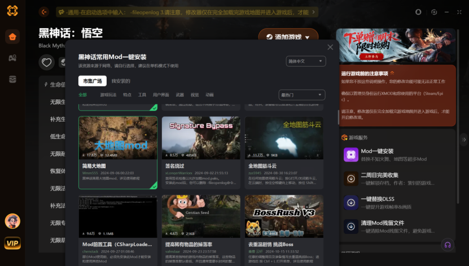The height and width of the screenshot is (266, 469).
Task: Open the 全地图筋斗云 mod thumbnail
Action: point(284,138)
